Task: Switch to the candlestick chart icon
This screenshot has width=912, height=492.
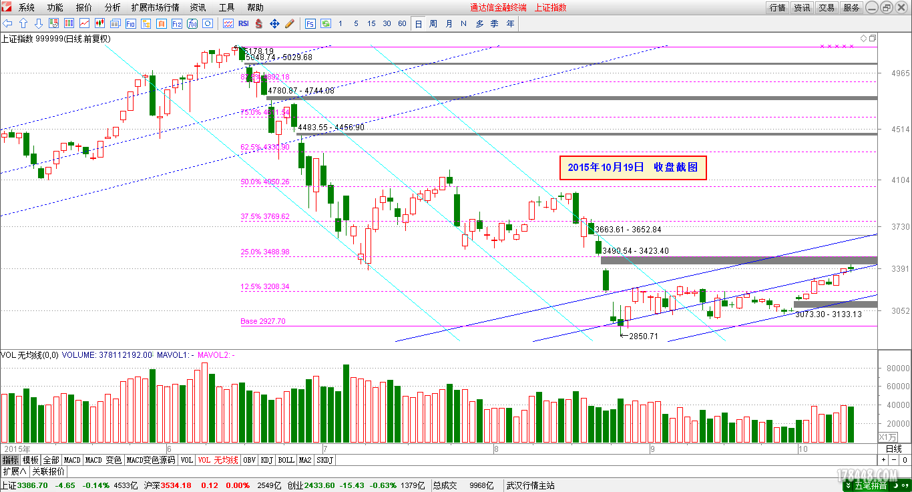Action: click(x=99, y=23)
